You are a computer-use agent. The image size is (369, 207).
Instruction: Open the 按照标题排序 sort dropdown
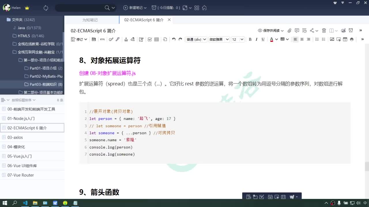pos(23,100)
